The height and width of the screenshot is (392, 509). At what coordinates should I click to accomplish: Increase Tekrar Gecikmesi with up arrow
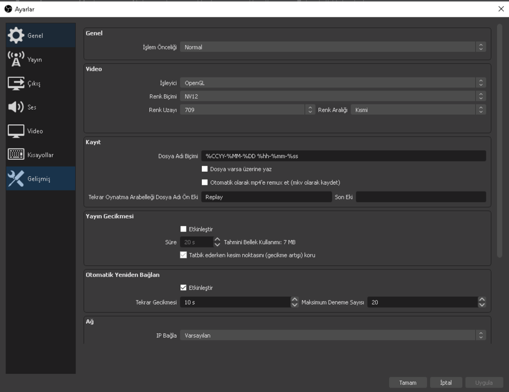pos(295,299)
